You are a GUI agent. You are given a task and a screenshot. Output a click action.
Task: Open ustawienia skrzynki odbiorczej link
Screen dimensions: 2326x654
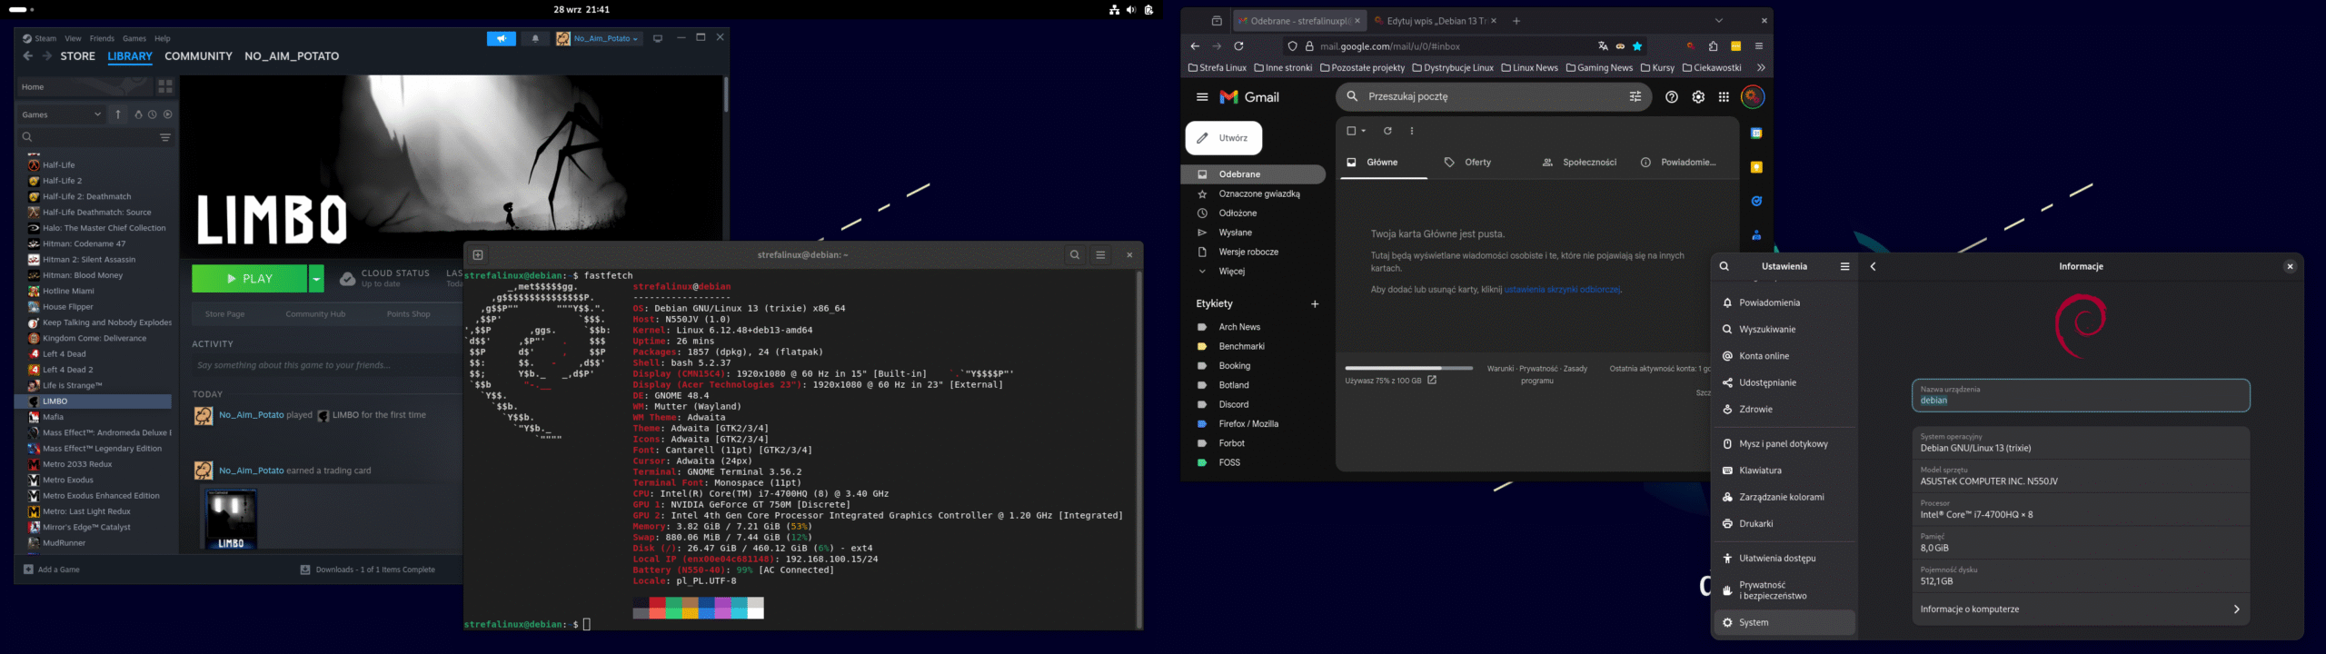point(1562,290)
